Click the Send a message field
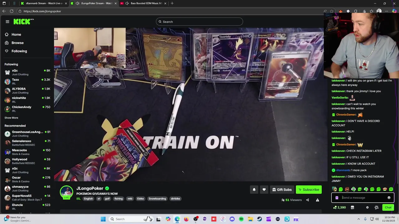Image resolution: width=399 pixels, height=224 pixels. point(363,198)
